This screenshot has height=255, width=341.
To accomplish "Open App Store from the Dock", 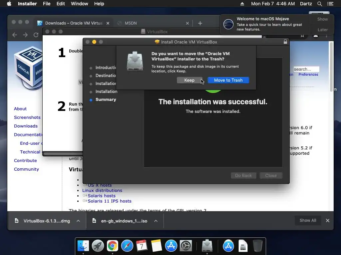I will (x=171, y=246).
